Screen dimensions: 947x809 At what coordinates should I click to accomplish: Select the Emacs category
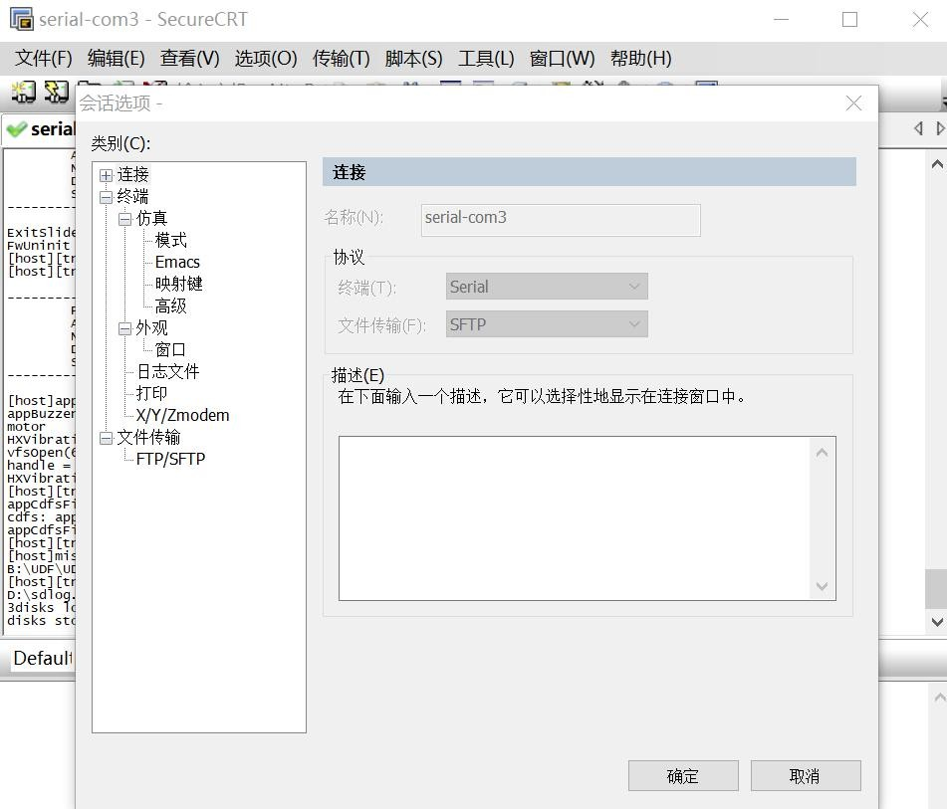177,262
